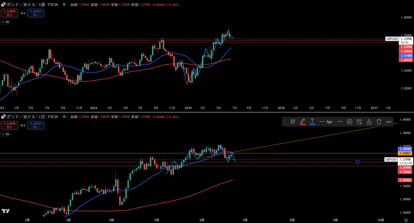
Task: Click 1.20000 tick on weekly price scale
Action: [406, 88]
